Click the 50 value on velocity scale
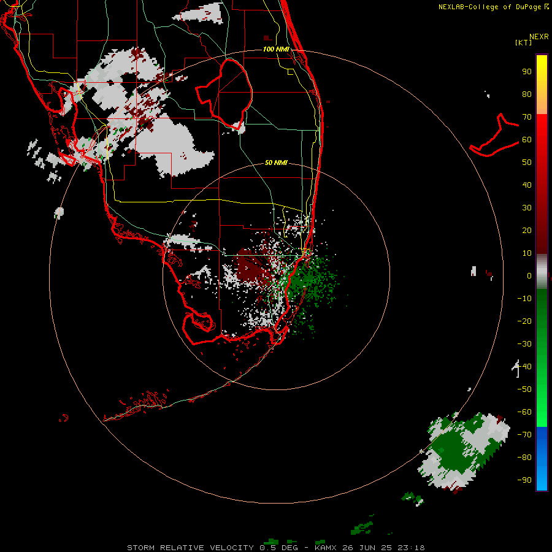The width and height of the screenshot is (552, 552). click(527, 163)
